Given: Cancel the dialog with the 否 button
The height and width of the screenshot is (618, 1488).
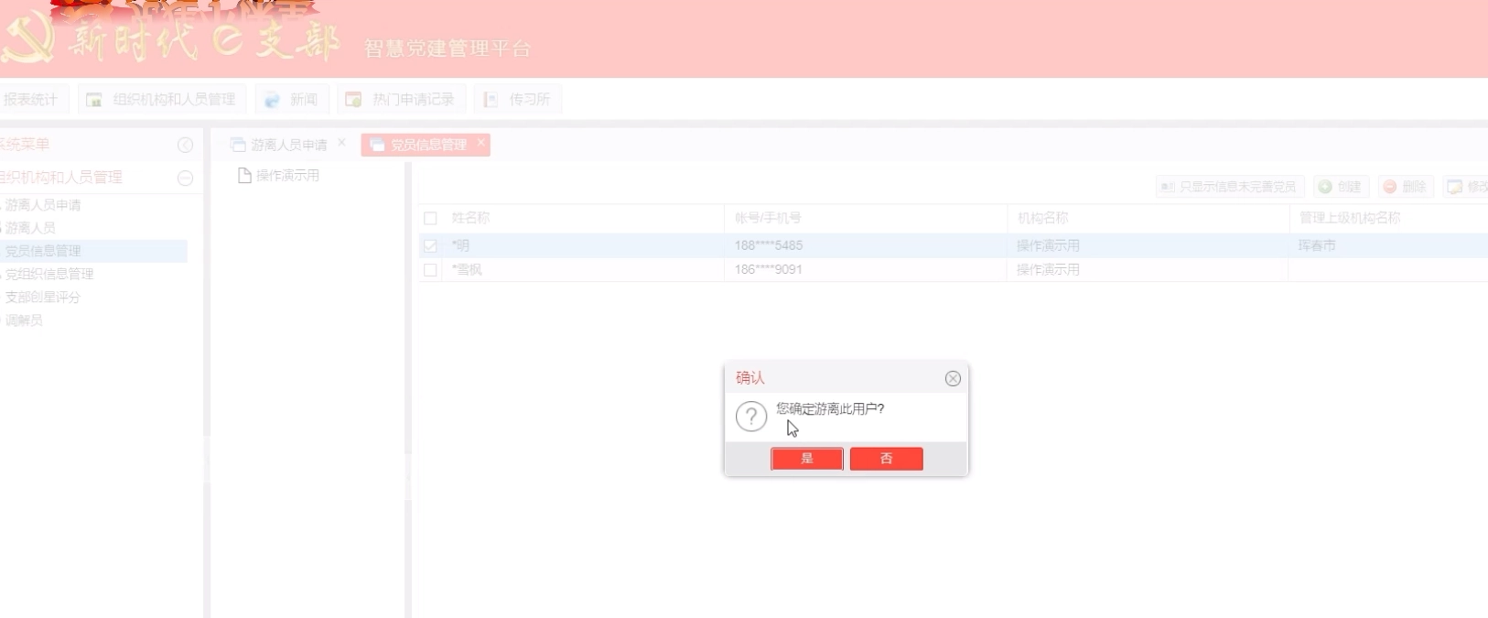Looking at the screenshot, I should pos(886,459).
